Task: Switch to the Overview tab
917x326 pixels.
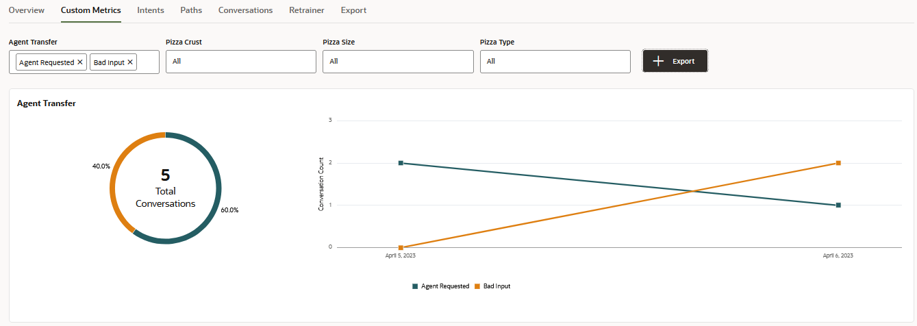Action: point(27,10)
